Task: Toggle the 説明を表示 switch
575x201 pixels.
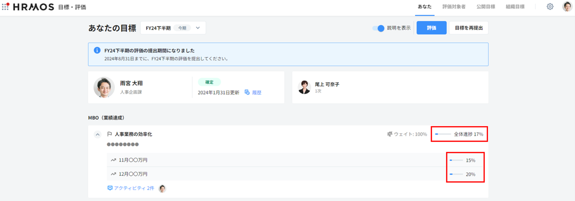Action: pos(378,28)
